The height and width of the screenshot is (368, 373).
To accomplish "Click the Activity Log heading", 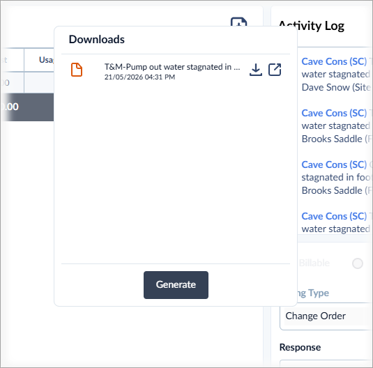I will (x=311, y=26).
